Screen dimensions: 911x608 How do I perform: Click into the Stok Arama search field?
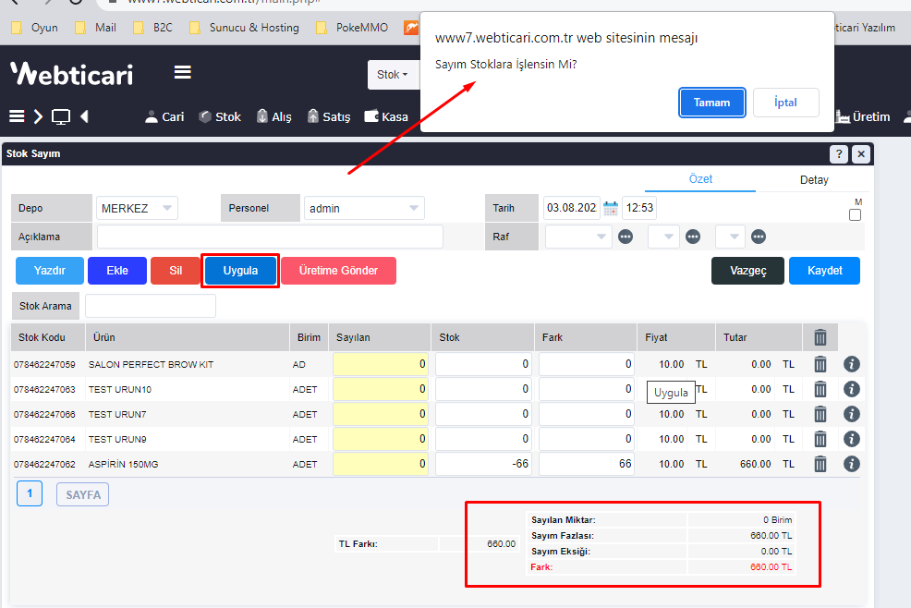point(151,306)
